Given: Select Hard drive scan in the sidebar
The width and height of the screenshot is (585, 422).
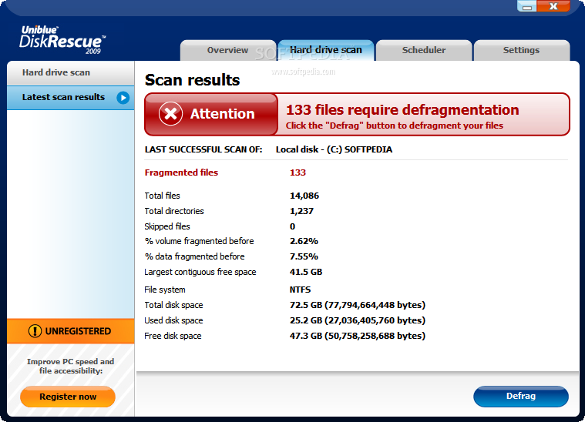Looking at the screenshot, I should coord(70,72).
